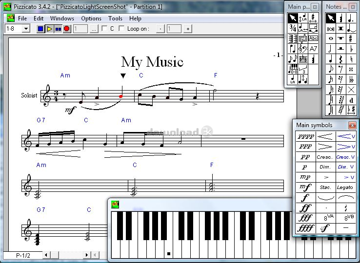
Task: Pick the mp dynamic in Main symbols
Action: pos(305,177)
